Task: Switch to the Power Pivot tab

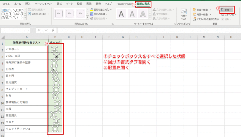Action: click(124, 4)
